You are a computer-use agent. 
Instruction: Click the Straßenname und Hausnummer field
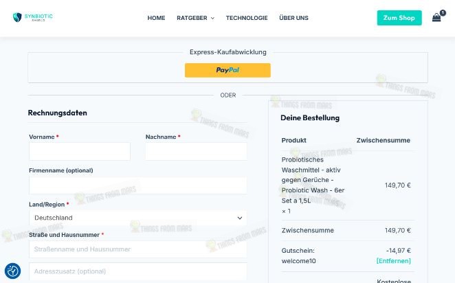138,249
